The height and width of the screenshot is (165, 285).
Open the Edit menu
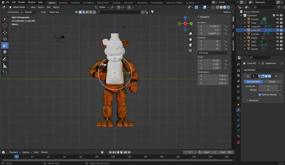(14, 2)
